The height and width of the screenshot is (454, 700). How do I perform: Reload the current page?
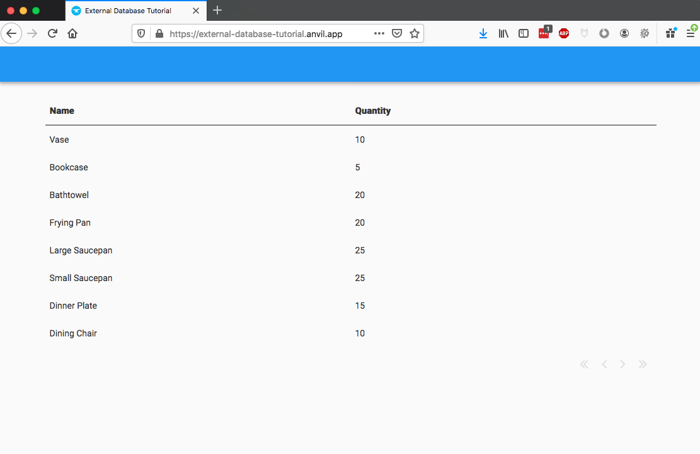(x=53, y=34)
